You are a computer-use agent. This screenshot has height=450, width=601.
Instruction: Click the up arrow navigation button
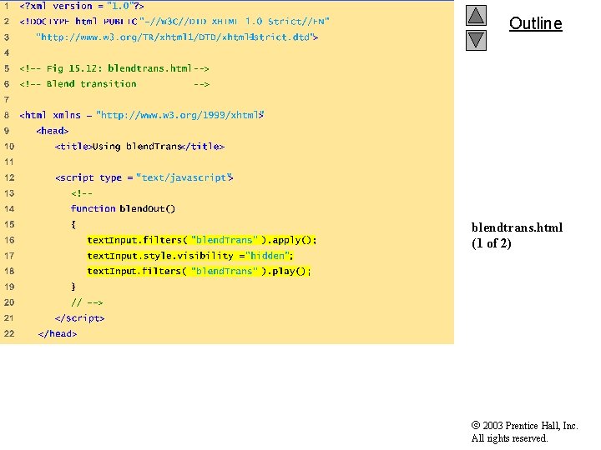pos(476,16)
